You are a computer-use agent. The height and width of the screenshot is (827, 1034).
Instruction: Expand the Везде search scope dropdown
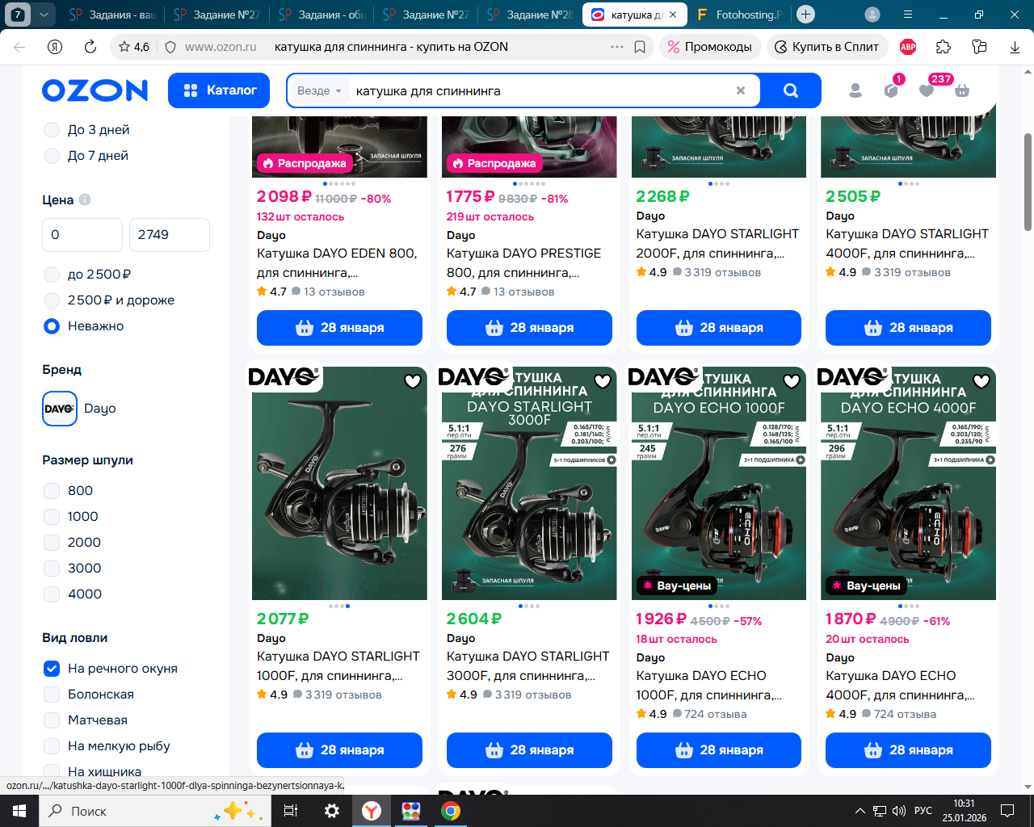319,91
